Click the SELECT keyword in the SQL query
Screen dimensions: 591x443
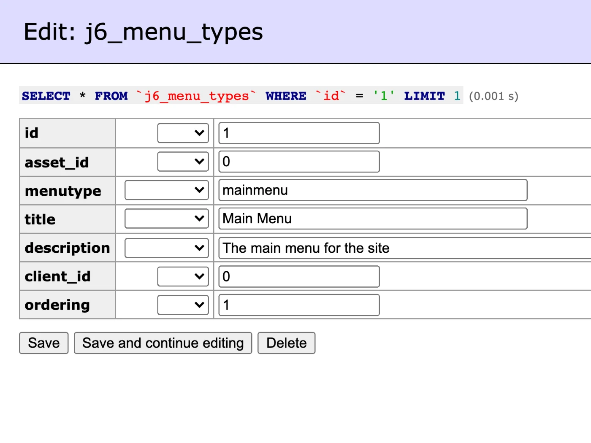[46, 96]
